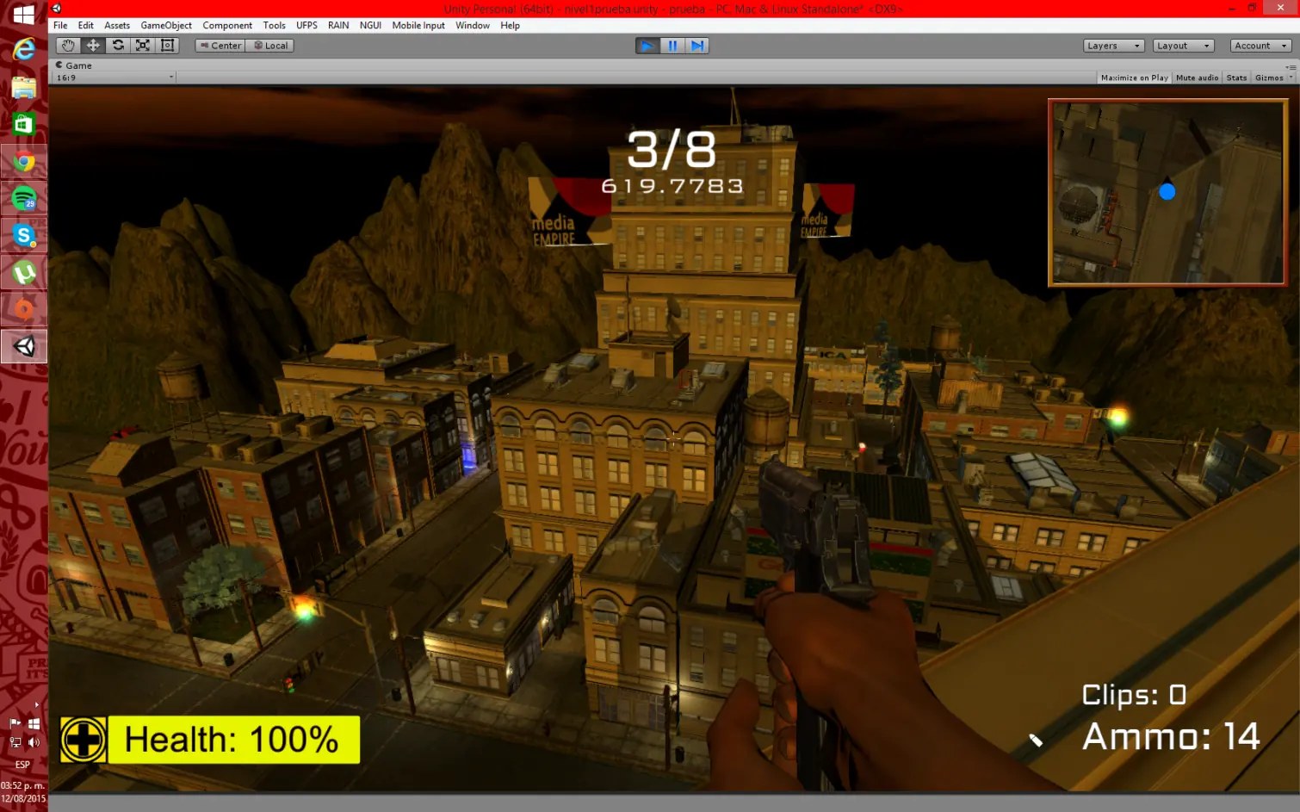Switch ESP input language indicator
This screenshot has height=812, width=1300.
(x=22, y=765)
